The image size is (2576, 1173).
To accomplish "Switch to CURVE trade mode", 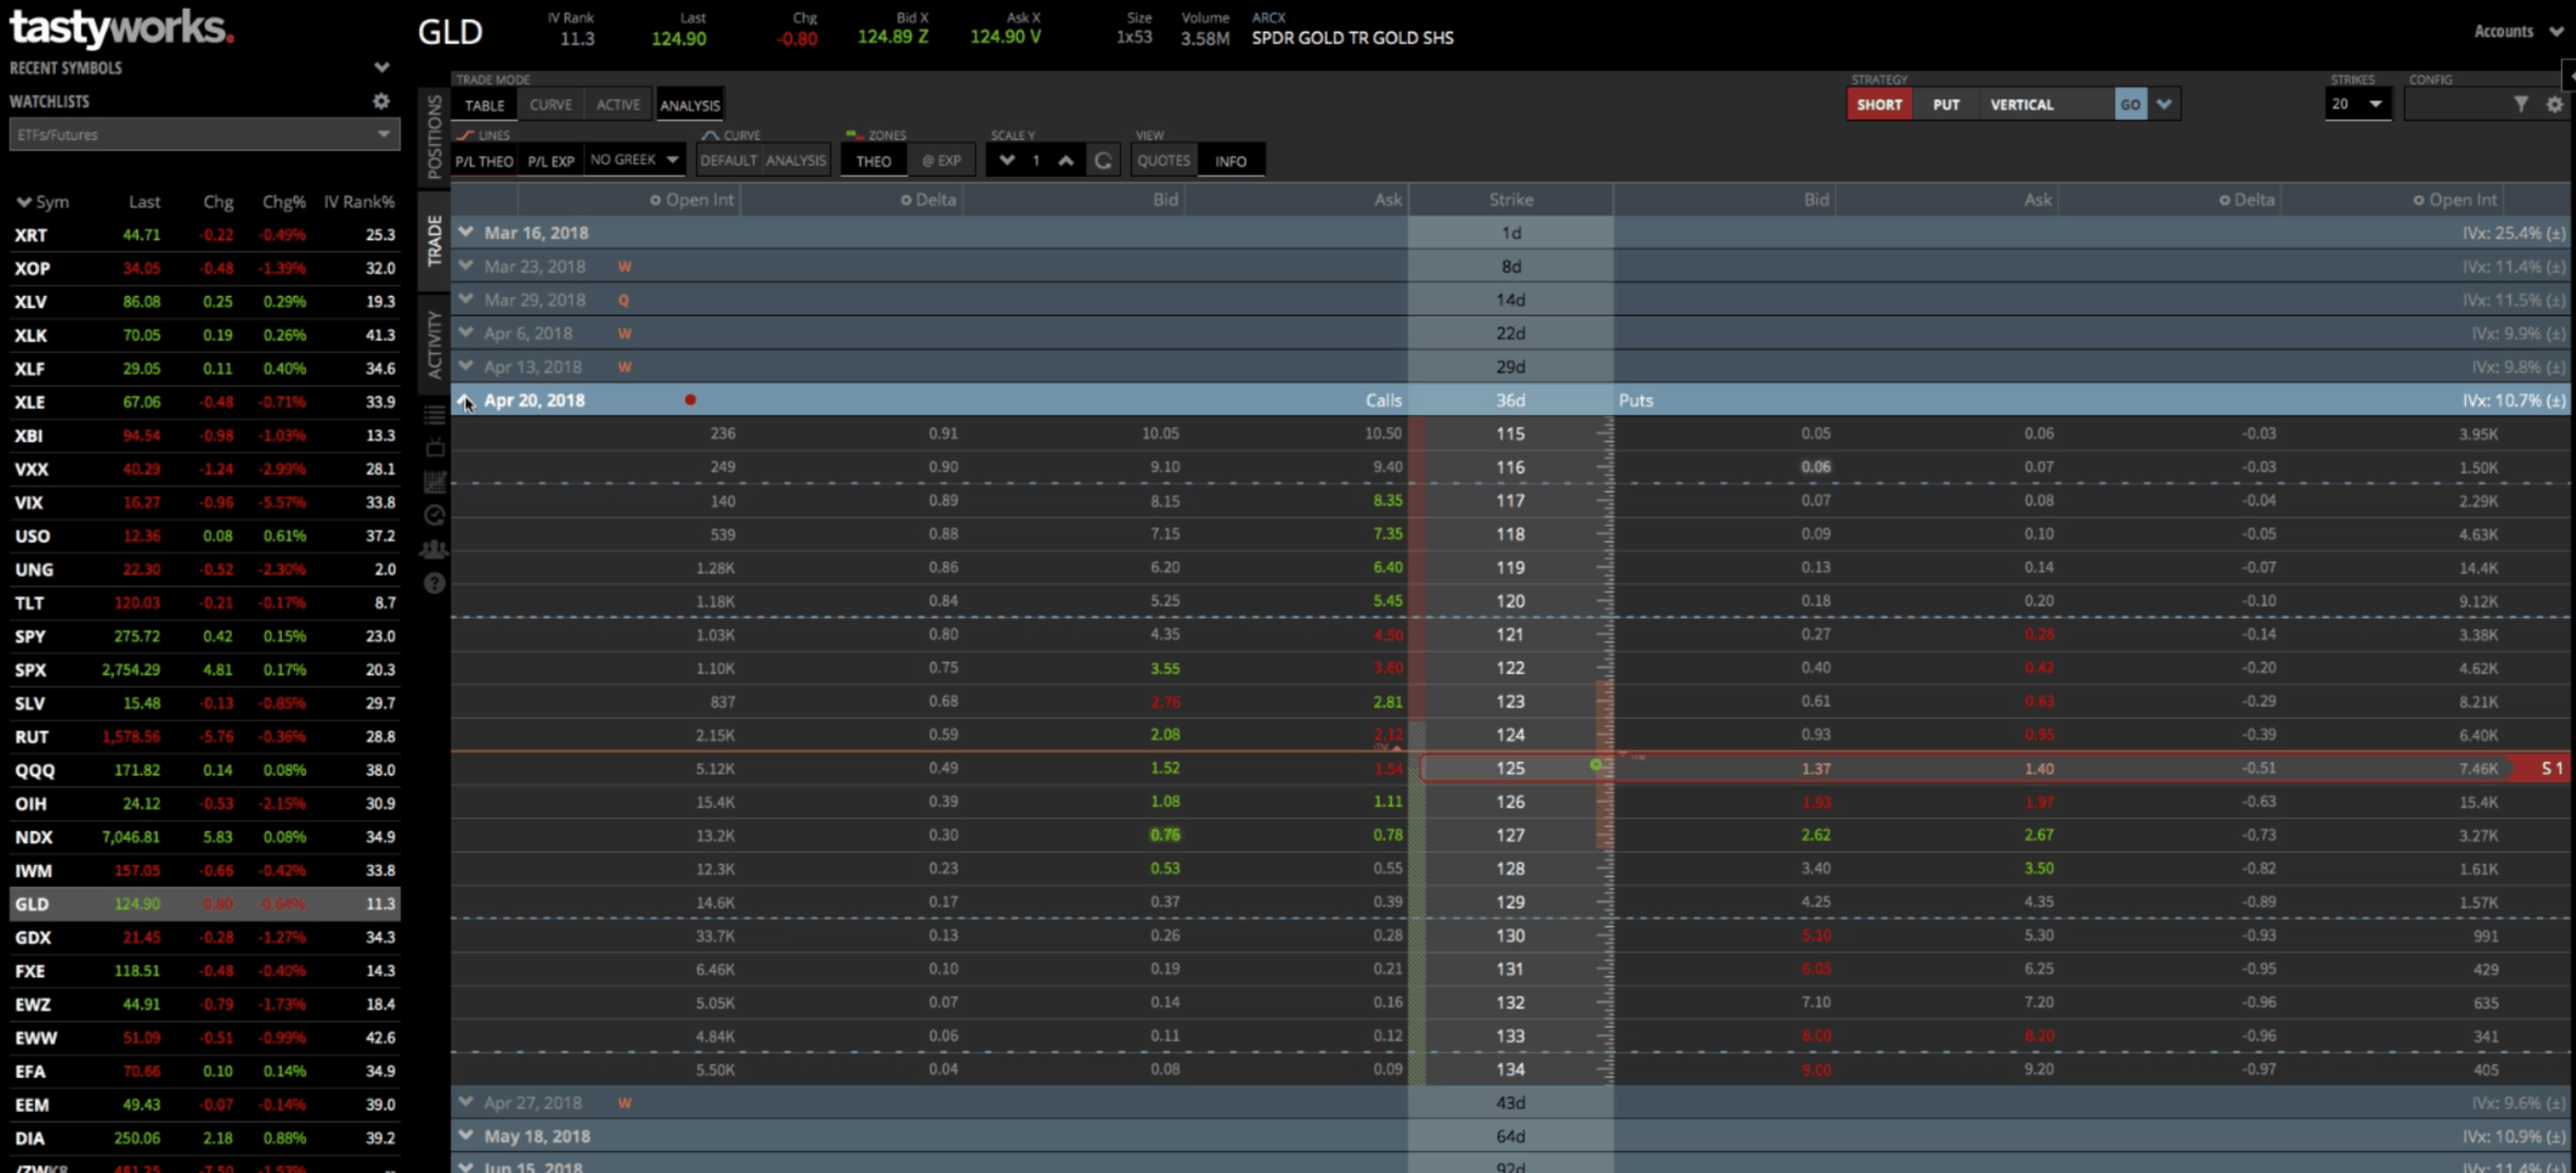I will pyautogui.click(x=551, y=104).
